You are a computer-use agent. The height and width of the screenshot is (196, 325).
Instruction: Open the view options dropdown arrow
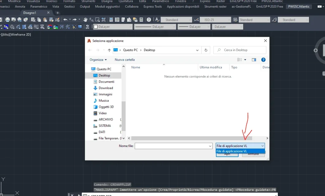[x=245, y=60]
